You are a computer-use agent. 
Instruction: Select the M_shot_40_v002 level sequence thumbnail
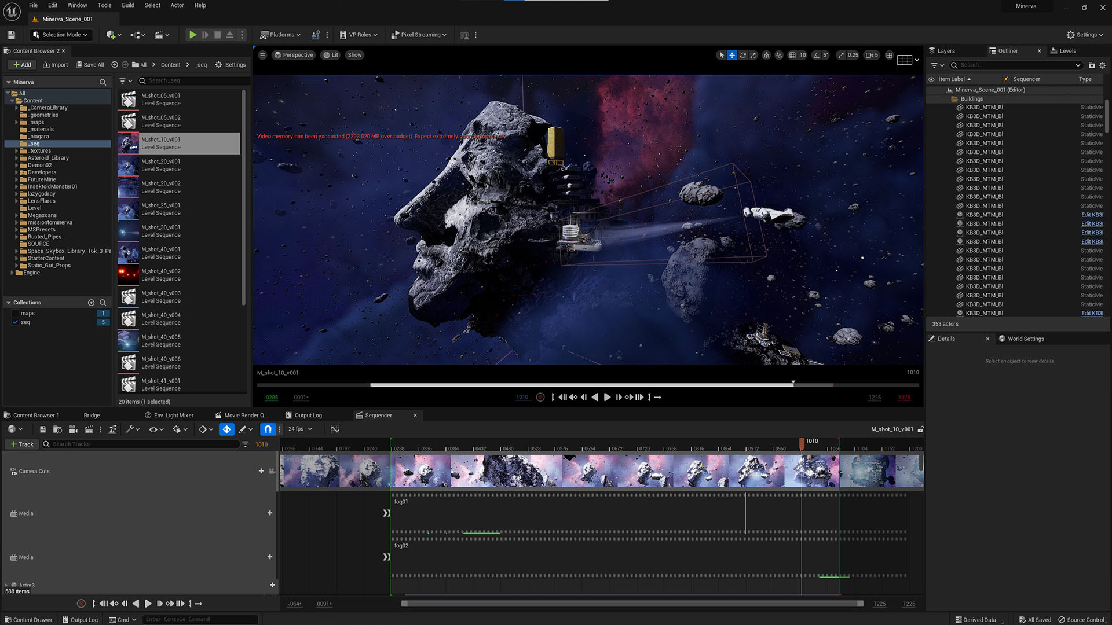point(129,275)
